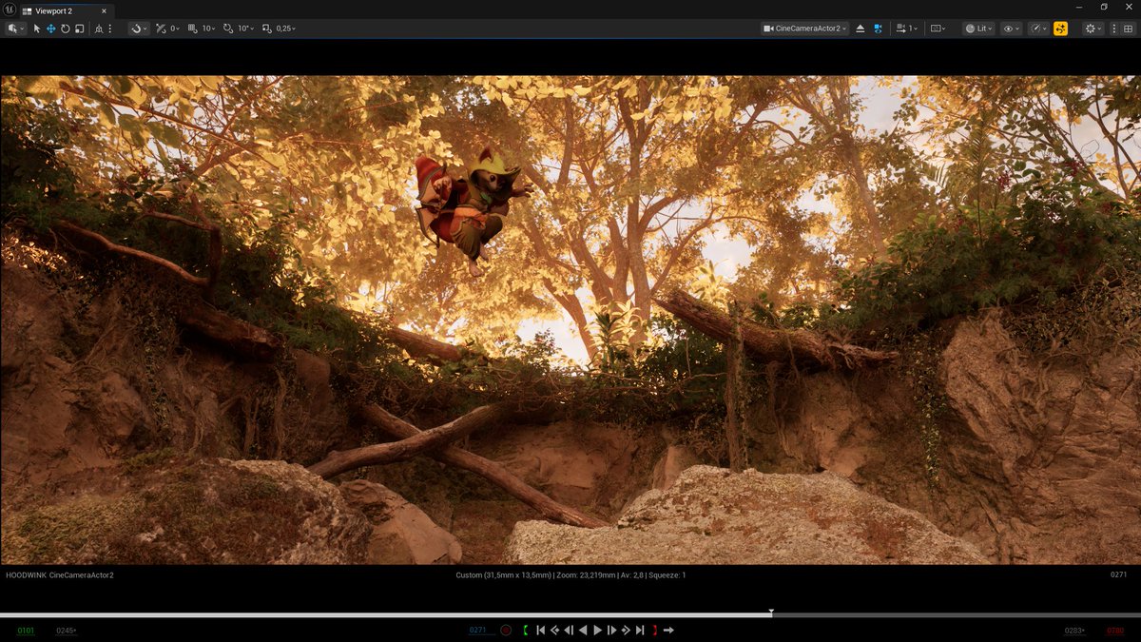Activate the Select objects arrow tool
Viewport: 1141px width, 642px height.
(37, 29)
